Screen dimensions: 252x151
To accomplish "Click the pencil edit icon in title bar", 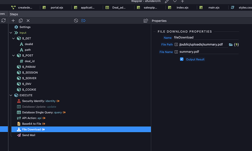I will point(167,1).
